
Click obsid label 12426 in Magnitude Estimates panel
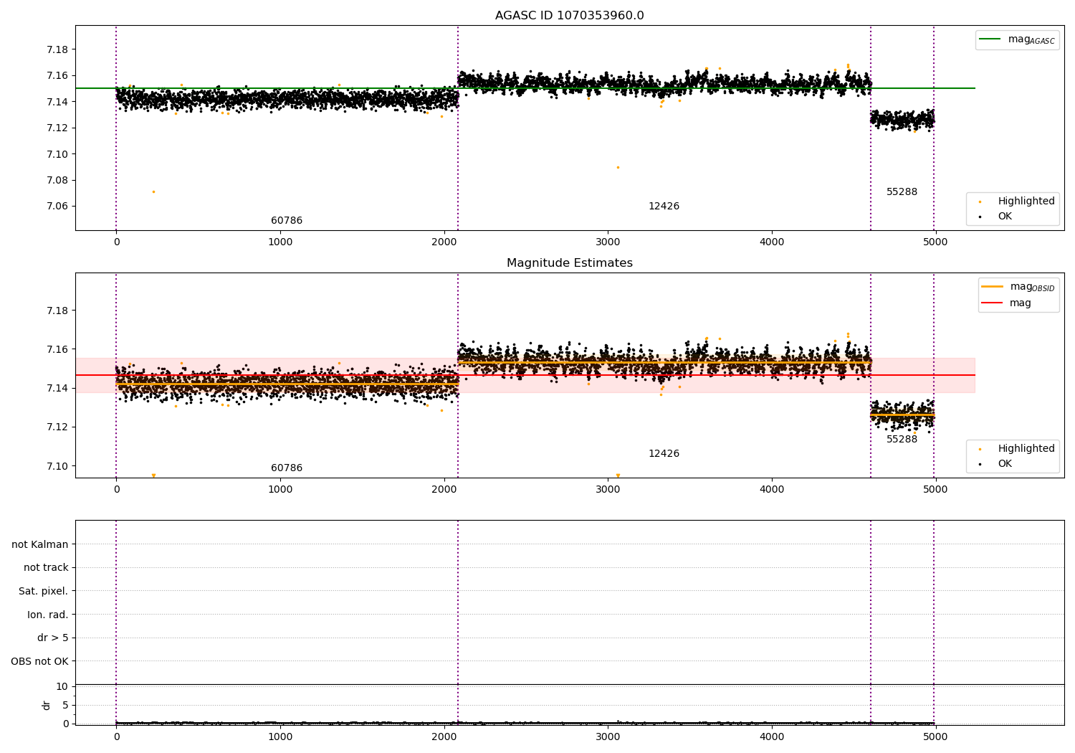click(664, 454)
